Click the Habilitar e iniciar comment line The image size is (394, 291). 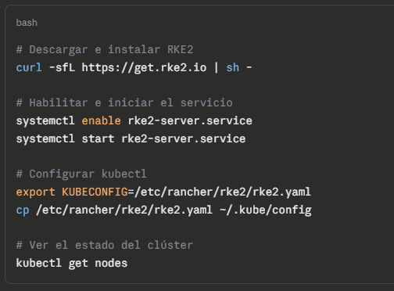tap(124, 102)
